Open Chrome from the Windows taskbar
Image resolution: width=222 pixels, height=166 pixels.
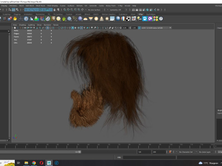tap(34, 163)
